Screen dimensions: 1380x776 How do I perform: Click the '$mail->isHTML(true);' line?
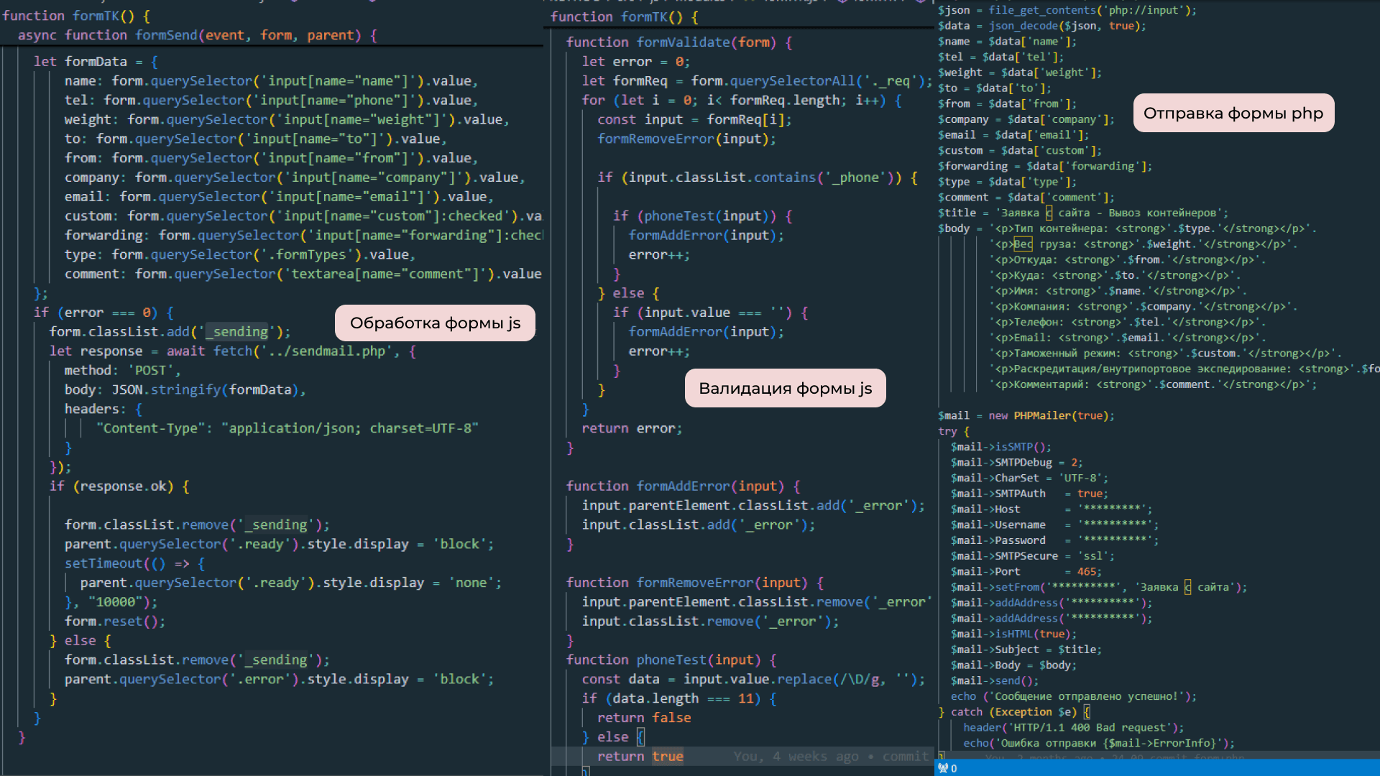1014,634
